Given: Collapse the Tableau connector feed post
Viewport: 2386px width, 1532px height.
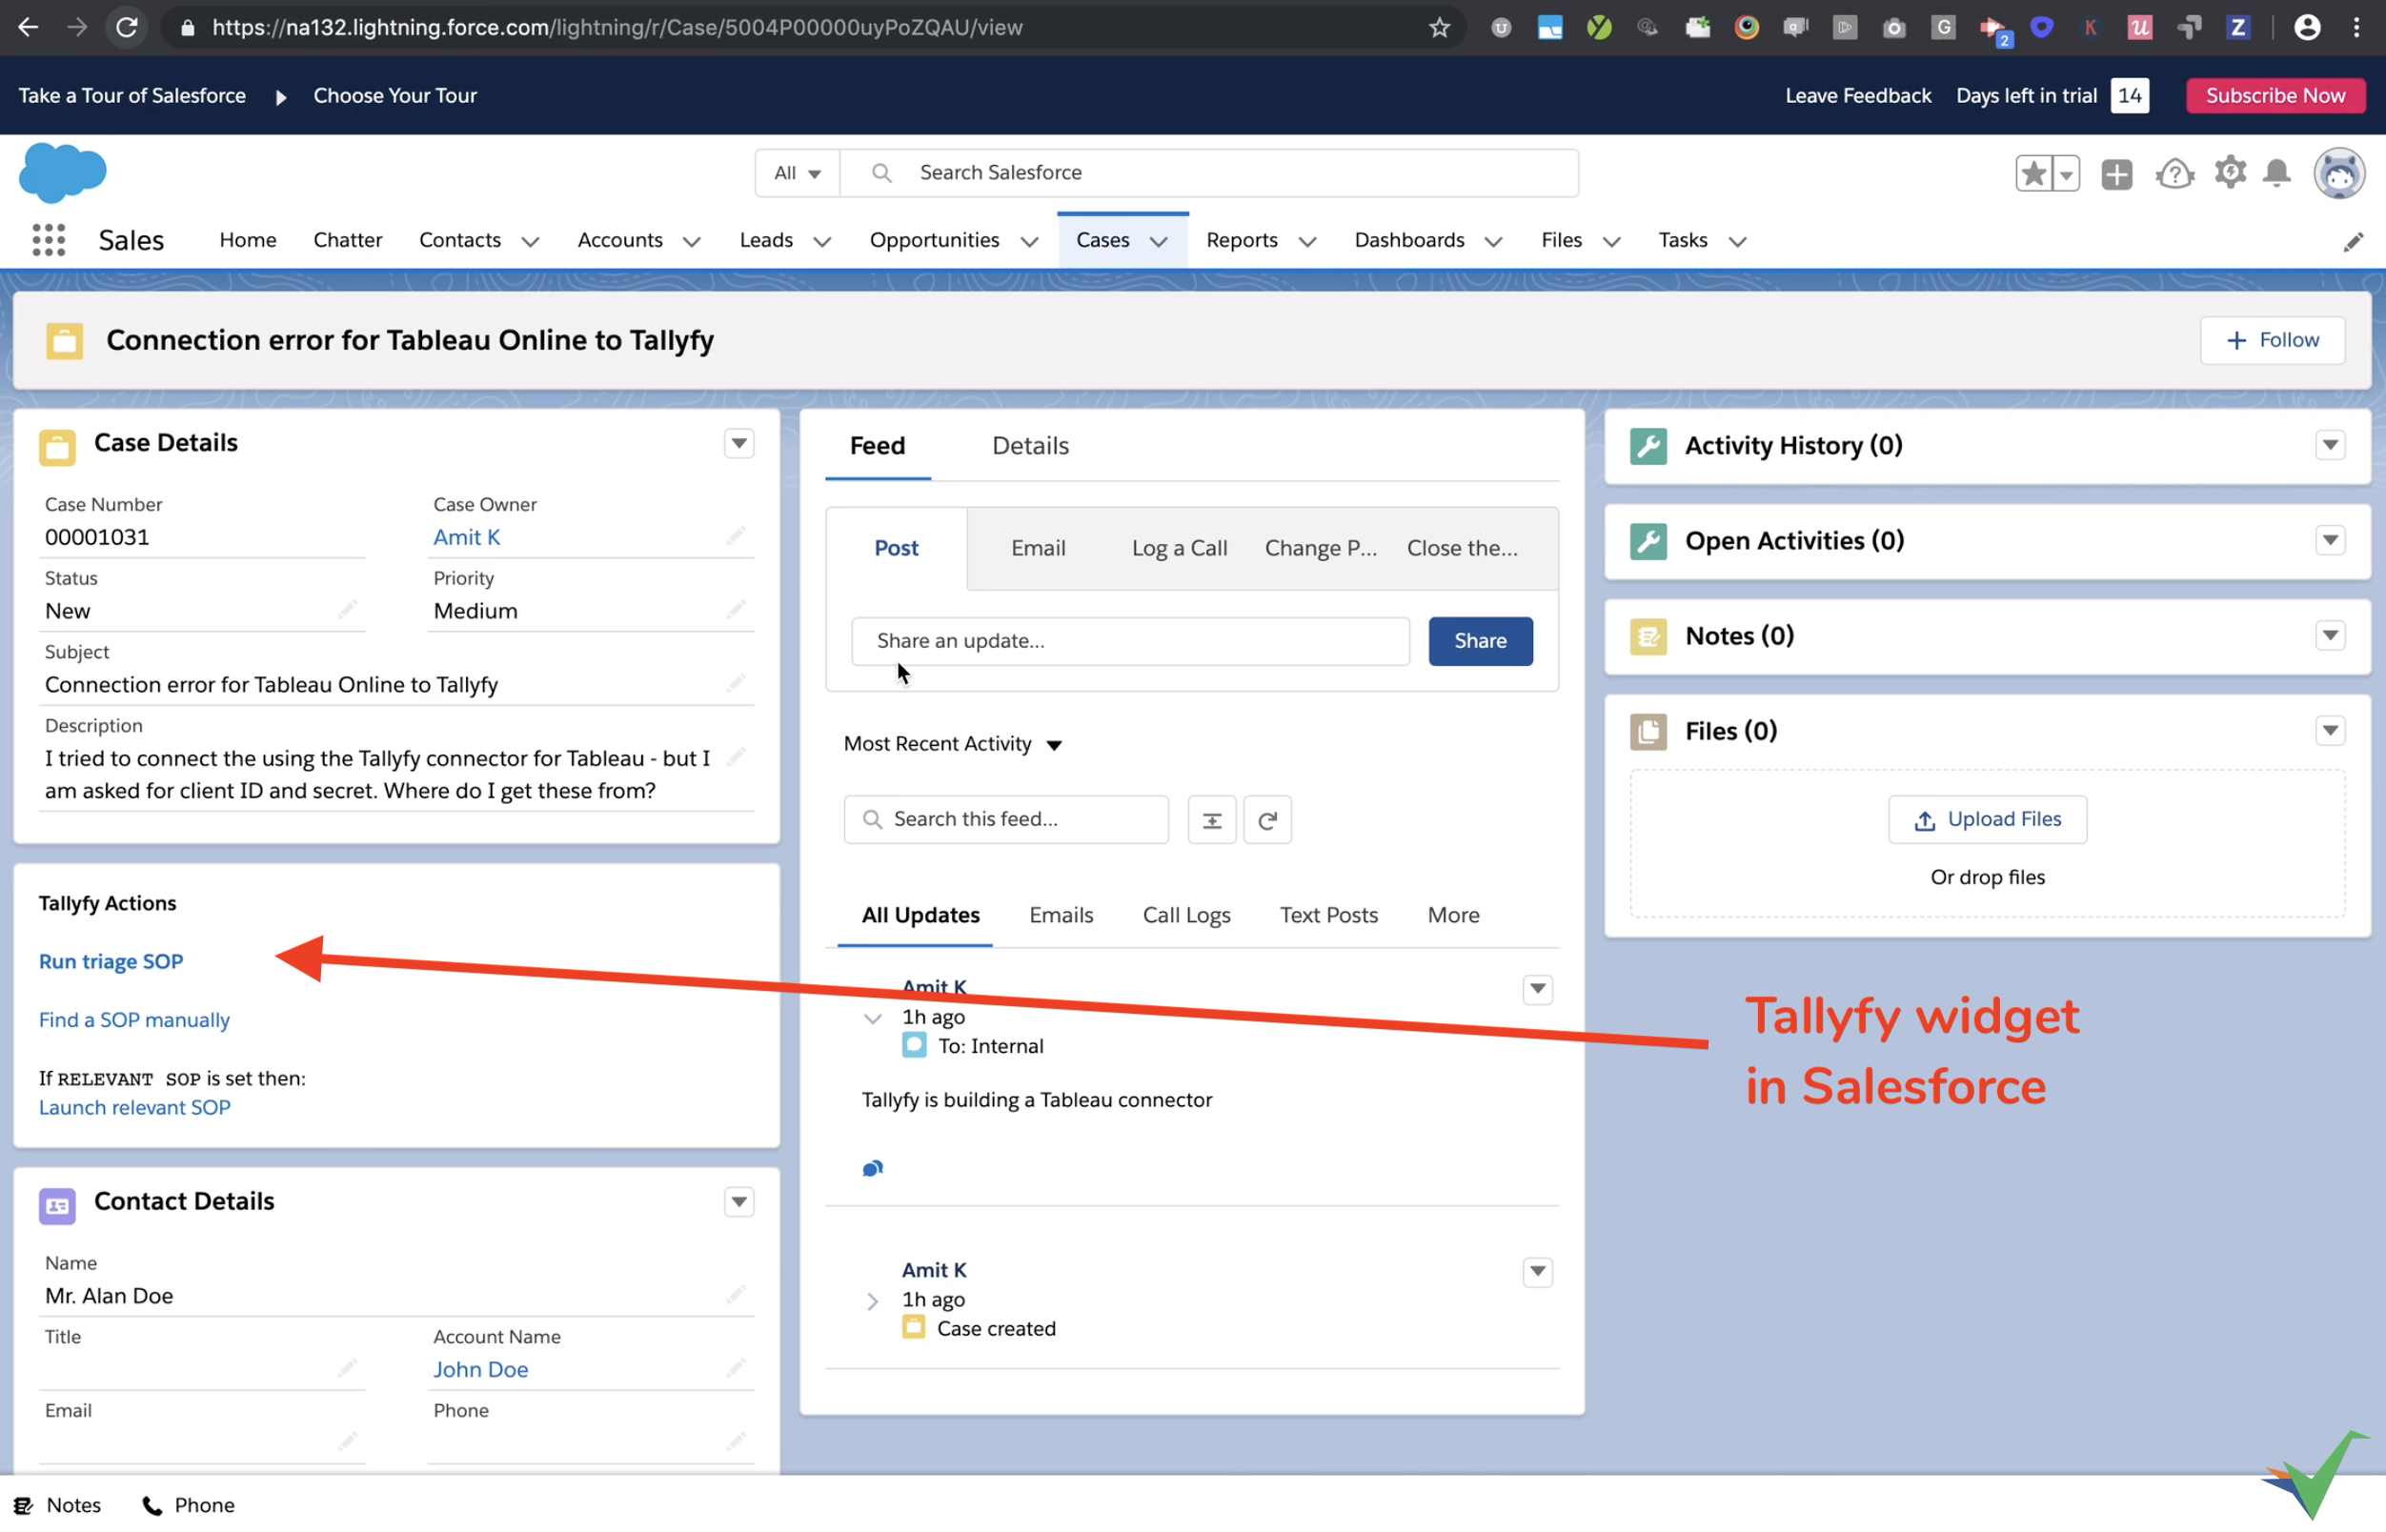Looking at the screenshot, I should point(873,1018).
